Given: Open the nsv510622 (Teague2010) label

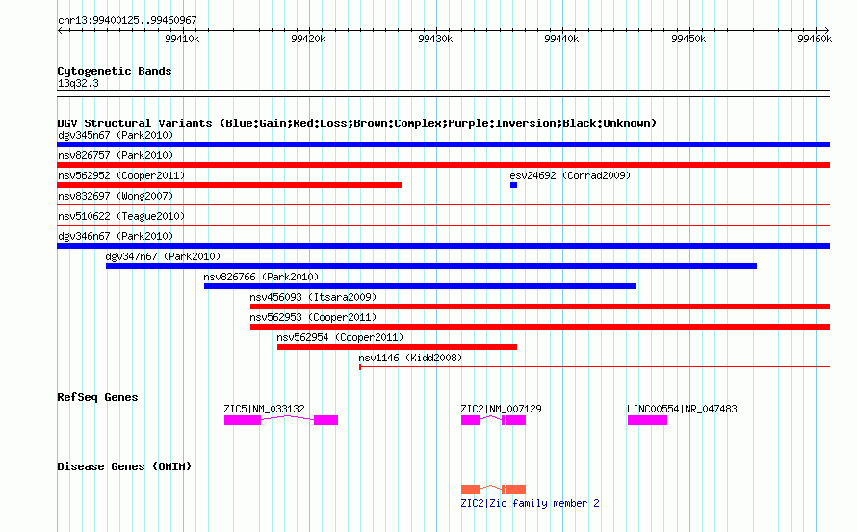Looking at the screenshot, I should [x=121, y=216].
